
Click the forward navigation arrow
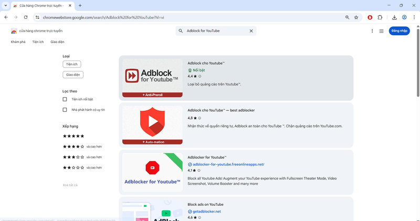[x=16, y=17]
